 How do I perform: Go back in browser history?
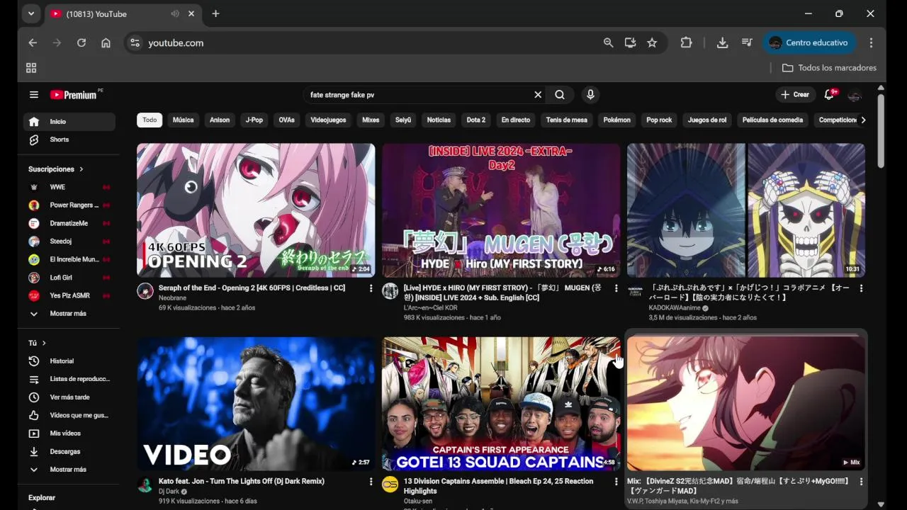(33, 43)
